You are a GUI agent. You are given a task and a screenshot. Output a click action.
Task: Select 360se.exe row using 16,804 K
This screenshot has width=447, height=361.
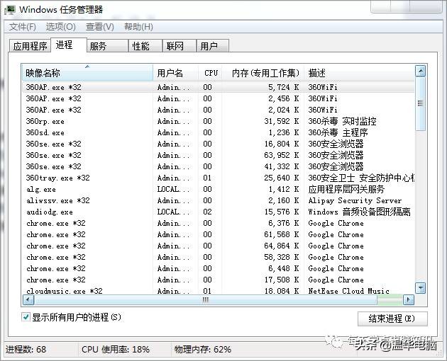[218, 144]
